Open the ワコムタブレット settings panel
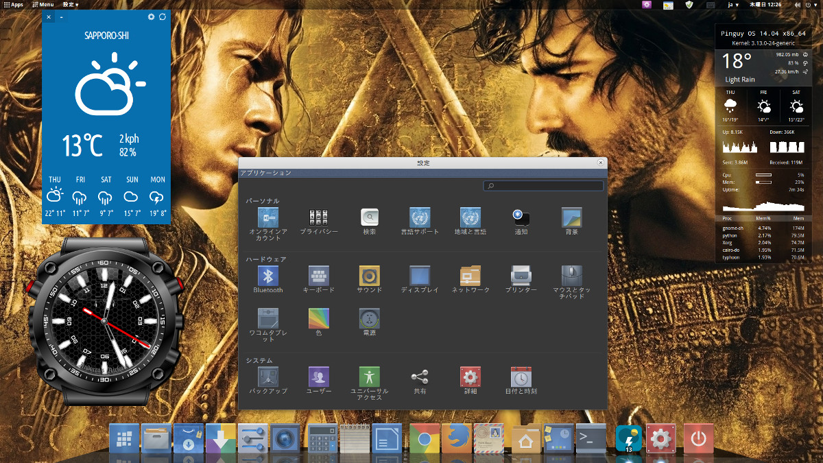The width and height of the screenshot is (823, 463). pos(268,325)
